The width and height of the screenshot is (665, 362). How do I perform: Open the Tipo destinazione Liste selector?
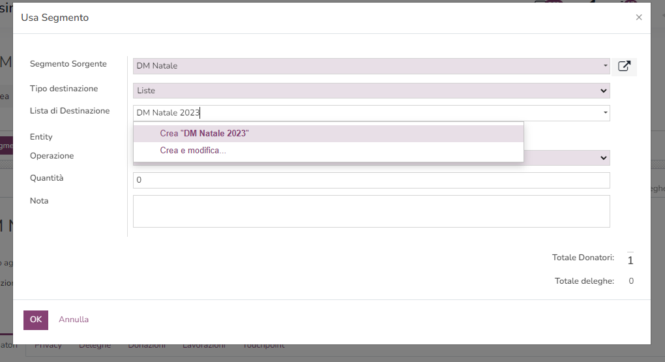point(372,91)
